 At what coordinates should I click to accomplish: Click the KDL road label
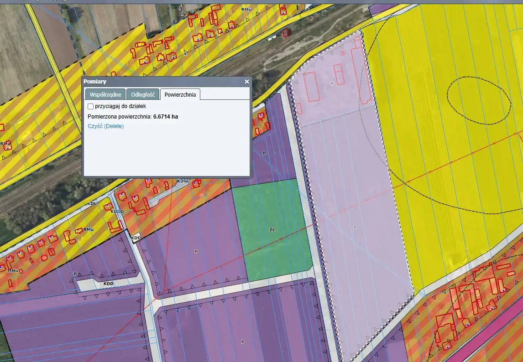pos(92,203)
